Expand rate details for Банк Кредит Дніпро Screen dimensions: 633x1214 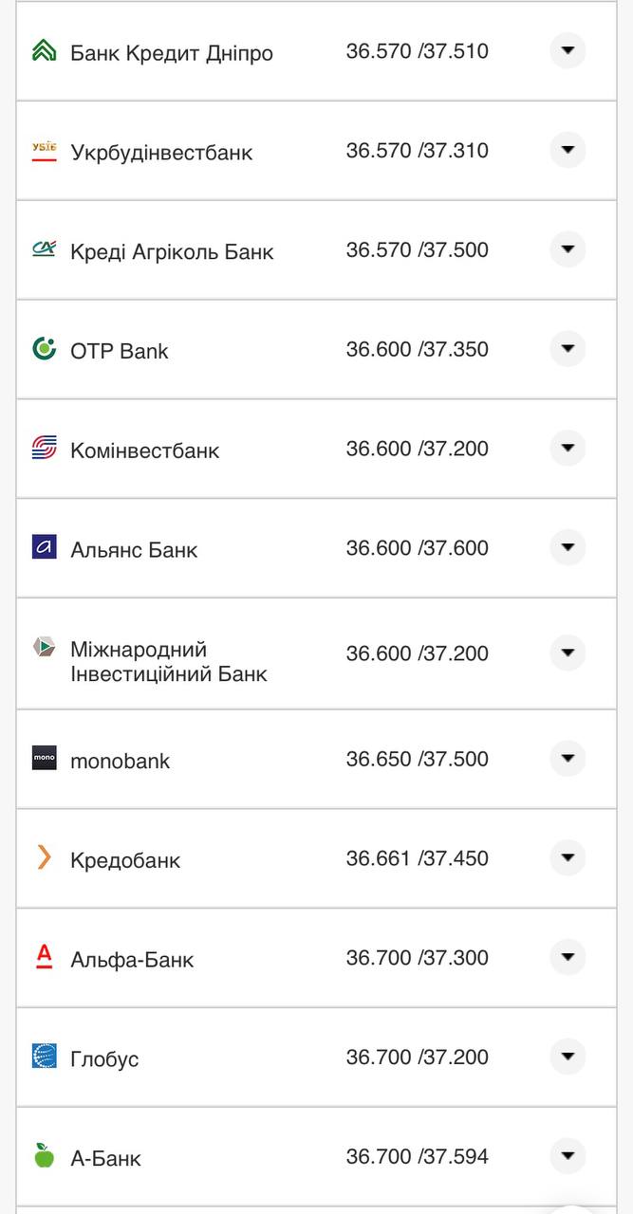(x=567, y=50)
